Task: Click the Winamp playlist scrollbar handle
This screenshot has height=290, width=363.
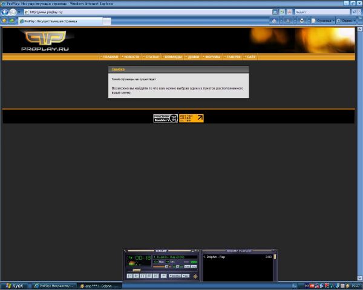Action: [275, 257]
